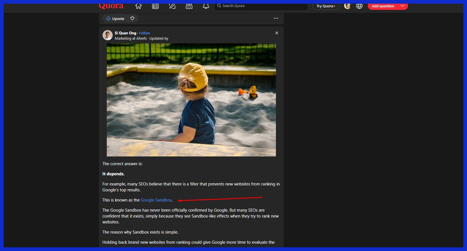Open the Following feed icon

tap(155, 6)
